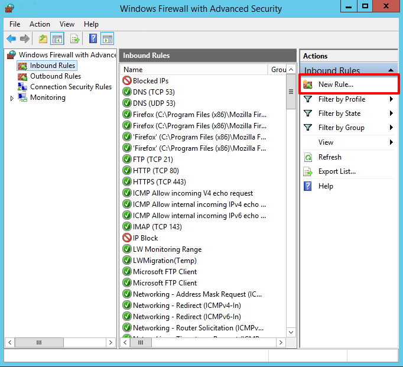Click the New Rule firewall icon
Viewport: 403px width, 367px height.
[308, 85]
